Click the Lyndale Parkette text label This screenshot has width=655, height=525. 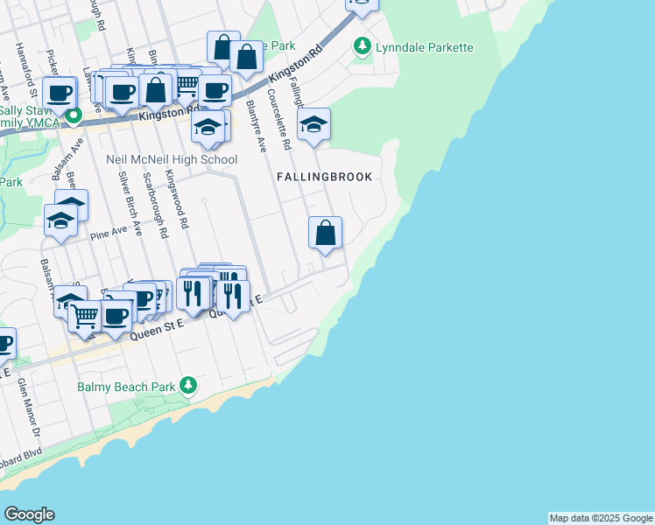pos(425,47)
